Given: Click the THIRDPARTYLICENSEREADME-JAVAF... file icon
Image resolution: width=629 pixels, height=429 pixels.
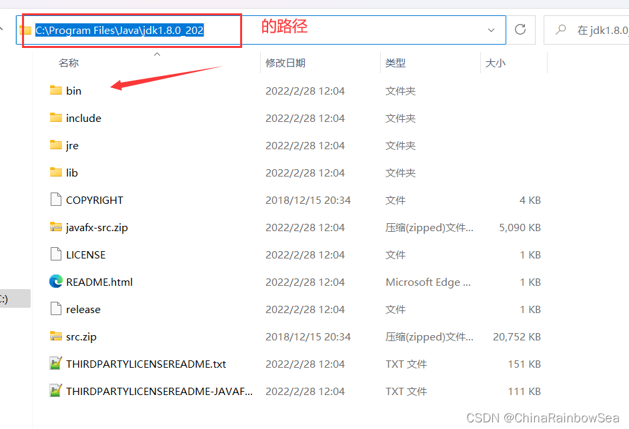Looking at the screenshot, I should 56,390.
